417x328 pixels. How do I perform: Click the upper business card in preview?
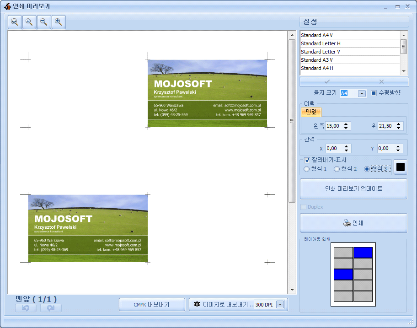coord(208,93)
